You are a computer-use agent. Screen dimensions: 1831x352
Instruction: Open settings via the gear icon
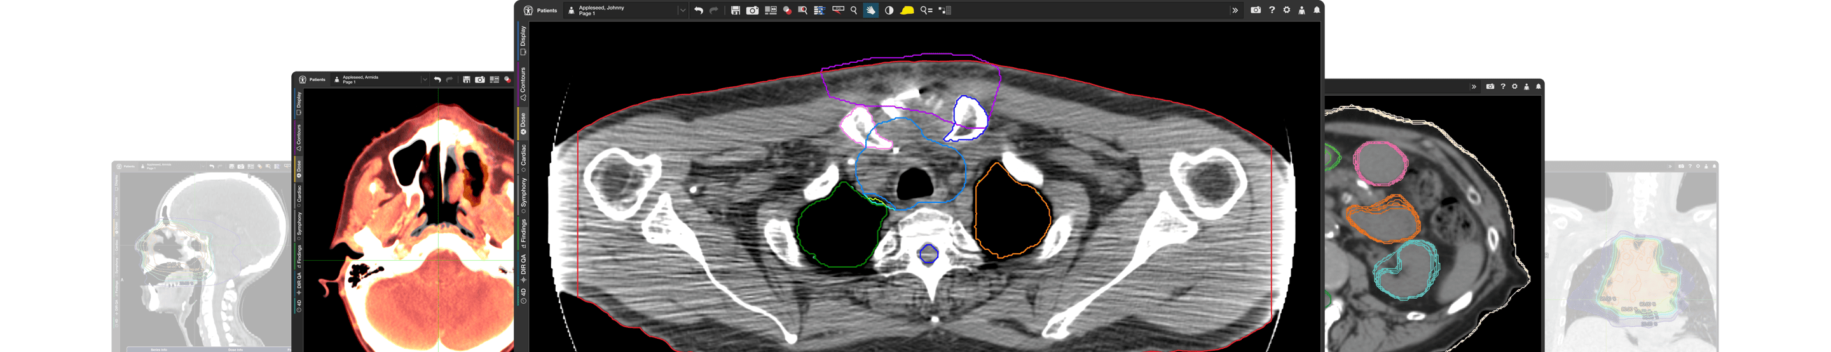pos(1287,11)
